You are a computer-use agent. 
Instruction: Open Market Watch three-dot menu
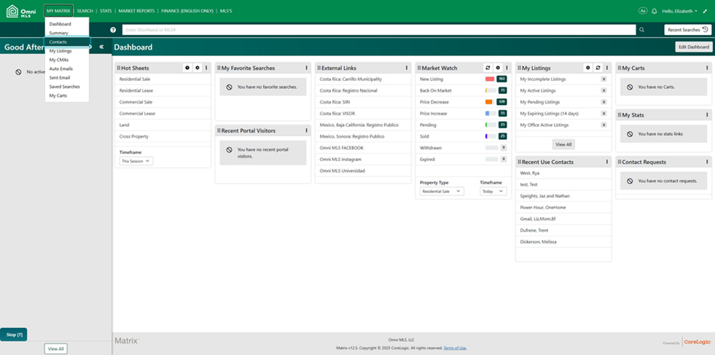(x=507, y=68)
